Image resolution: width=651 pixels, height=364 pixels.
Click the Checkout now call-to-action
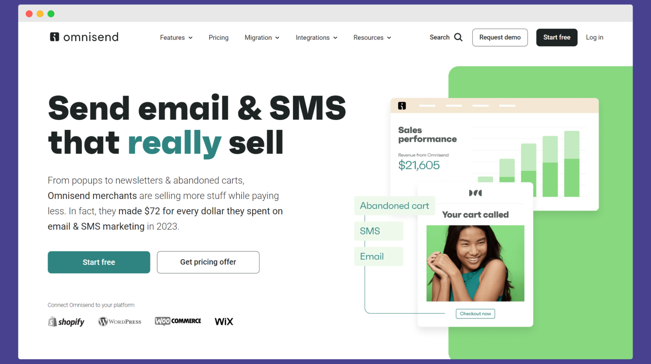(x=475, y=314)
